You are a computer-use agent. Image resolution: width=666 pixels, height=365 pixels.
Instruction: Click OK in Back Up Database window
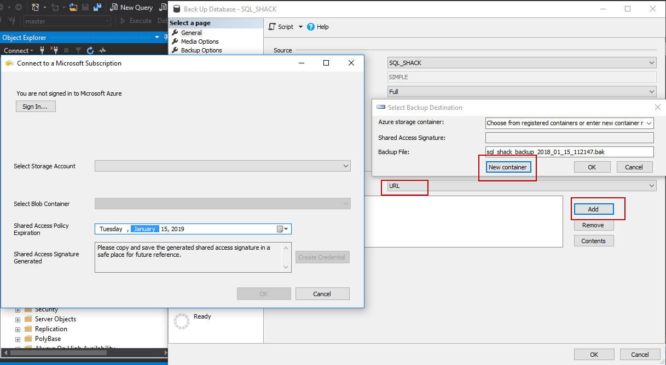594,355
